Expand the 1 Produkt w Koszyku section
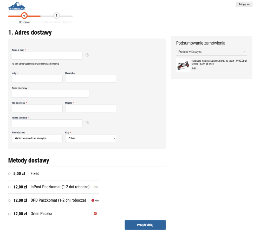Image resolution: width=260 pixels, height=239 pixels. 211,52
